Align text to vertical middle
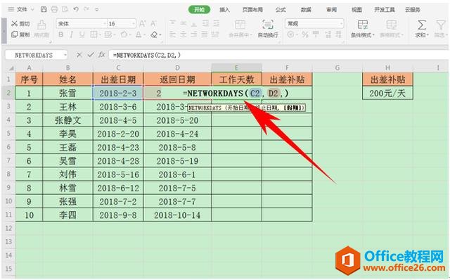 point(183,23)
